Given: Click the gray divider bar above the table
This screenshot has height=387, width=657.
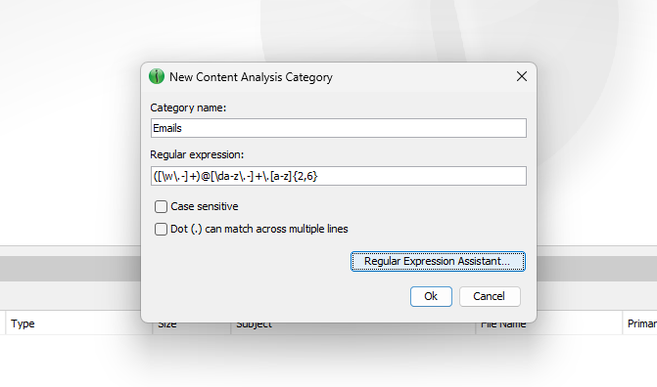Looking at the screenshot, I should (x=70, y=269).
